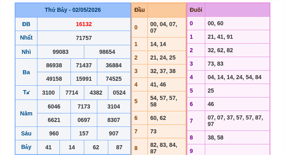Select Nhì prize number 98654
The width and height of the screenshot is (285, 155).
tap(107, 52)
